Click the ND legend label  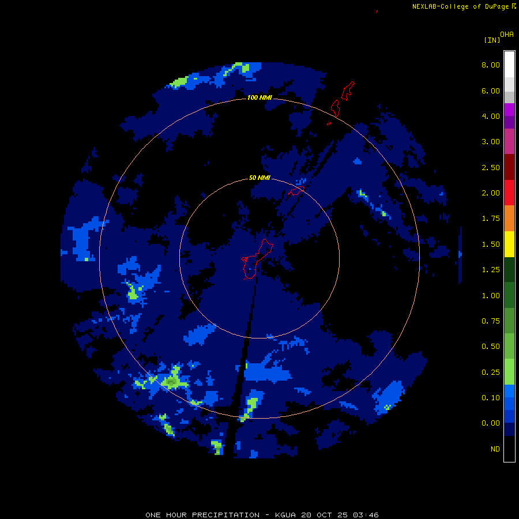coord(495,449)
